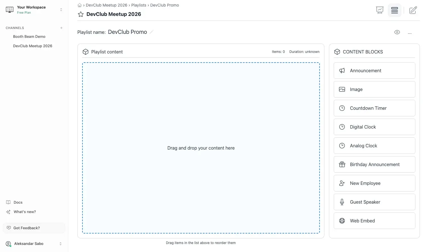429x252 pixels.
Task: Click the DevClub Promo breadcrumb
Action: click(165, 5)
